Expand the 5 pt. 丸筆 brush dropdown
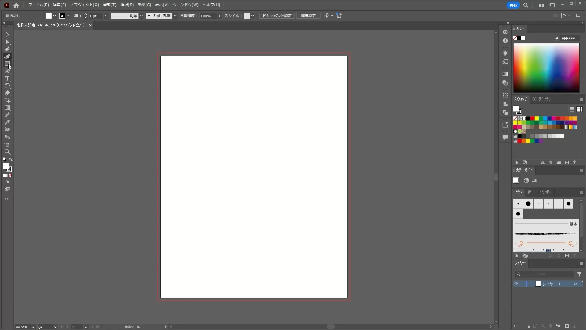Image resolution: width=586 pixels, height=330 pixels. [175, 16]
